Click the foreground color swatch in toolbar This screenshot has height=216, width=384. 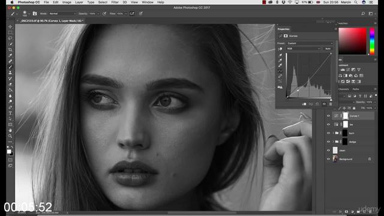point(9,151)
